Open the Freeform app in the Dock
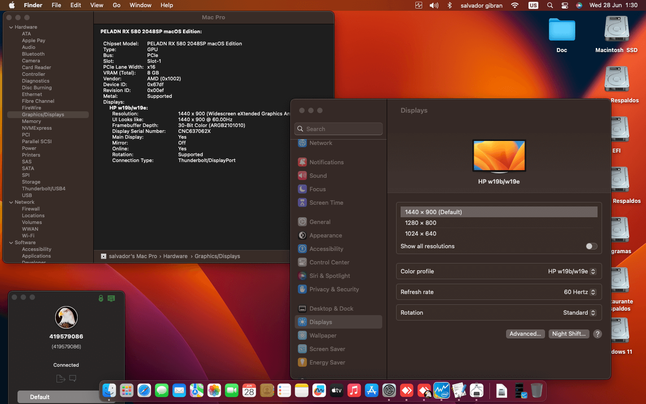Image resolution: width=646 pixels, height=404 pixels. coord(319,391)
